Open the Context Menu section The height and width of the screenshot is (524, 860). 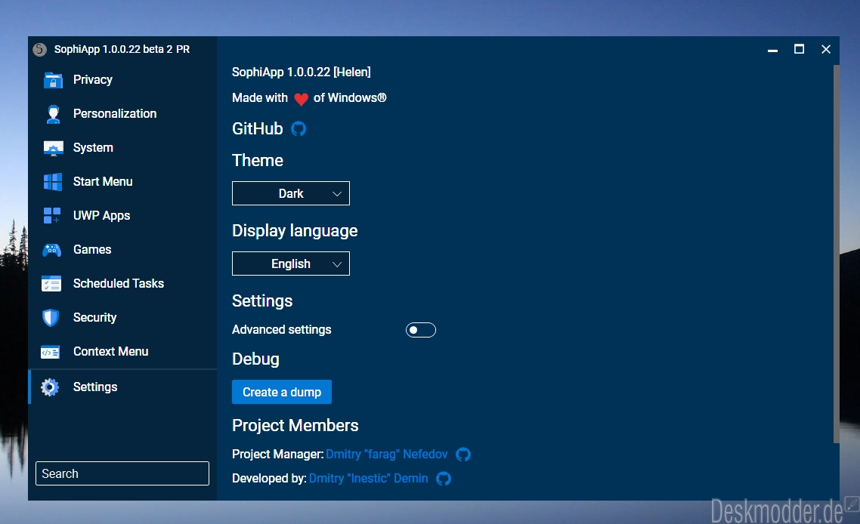123,352
